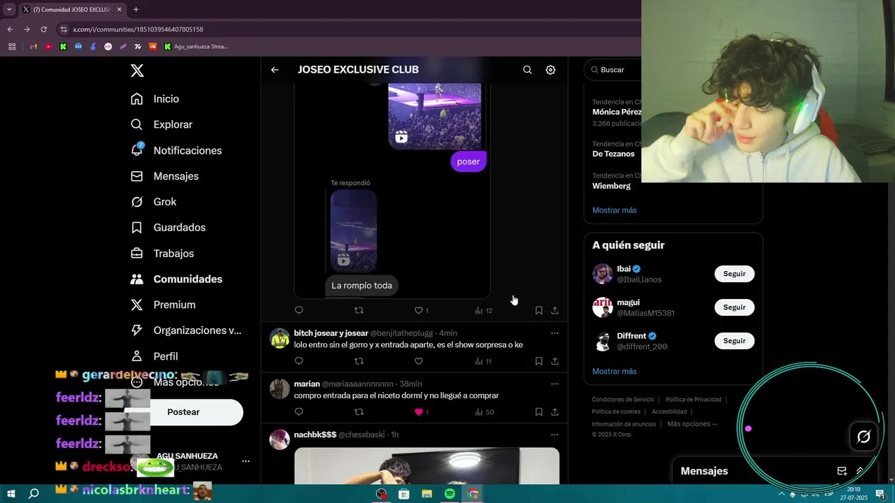Click the Buscar search field

click(613, 70)
